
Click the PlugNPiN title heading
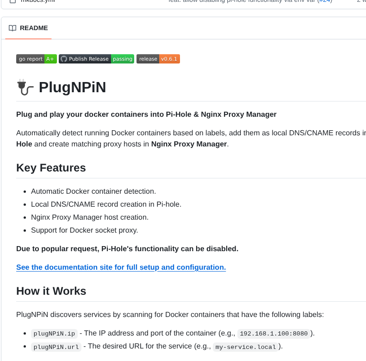(72, 87)
